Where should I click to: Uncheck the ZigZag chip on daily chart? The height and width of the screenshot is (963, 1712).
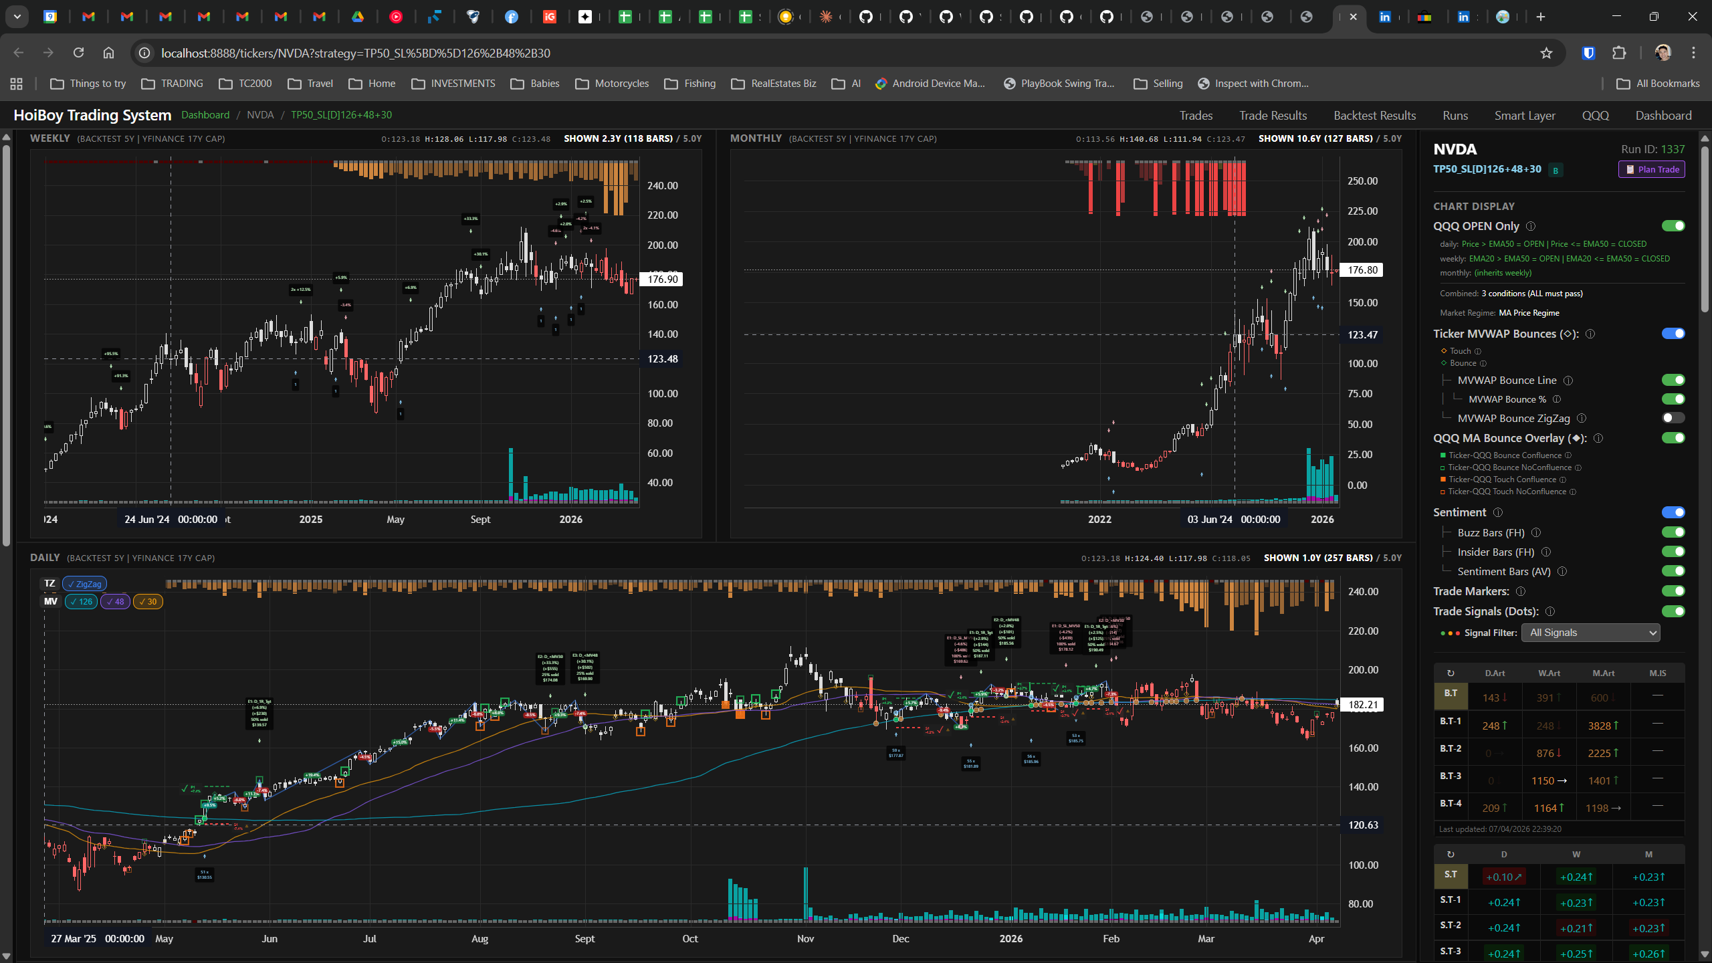pos(84,584)
